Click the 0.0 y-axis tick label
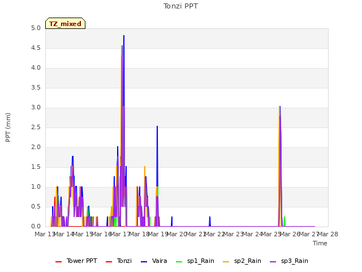362x272 pixels. pos(36,227)
